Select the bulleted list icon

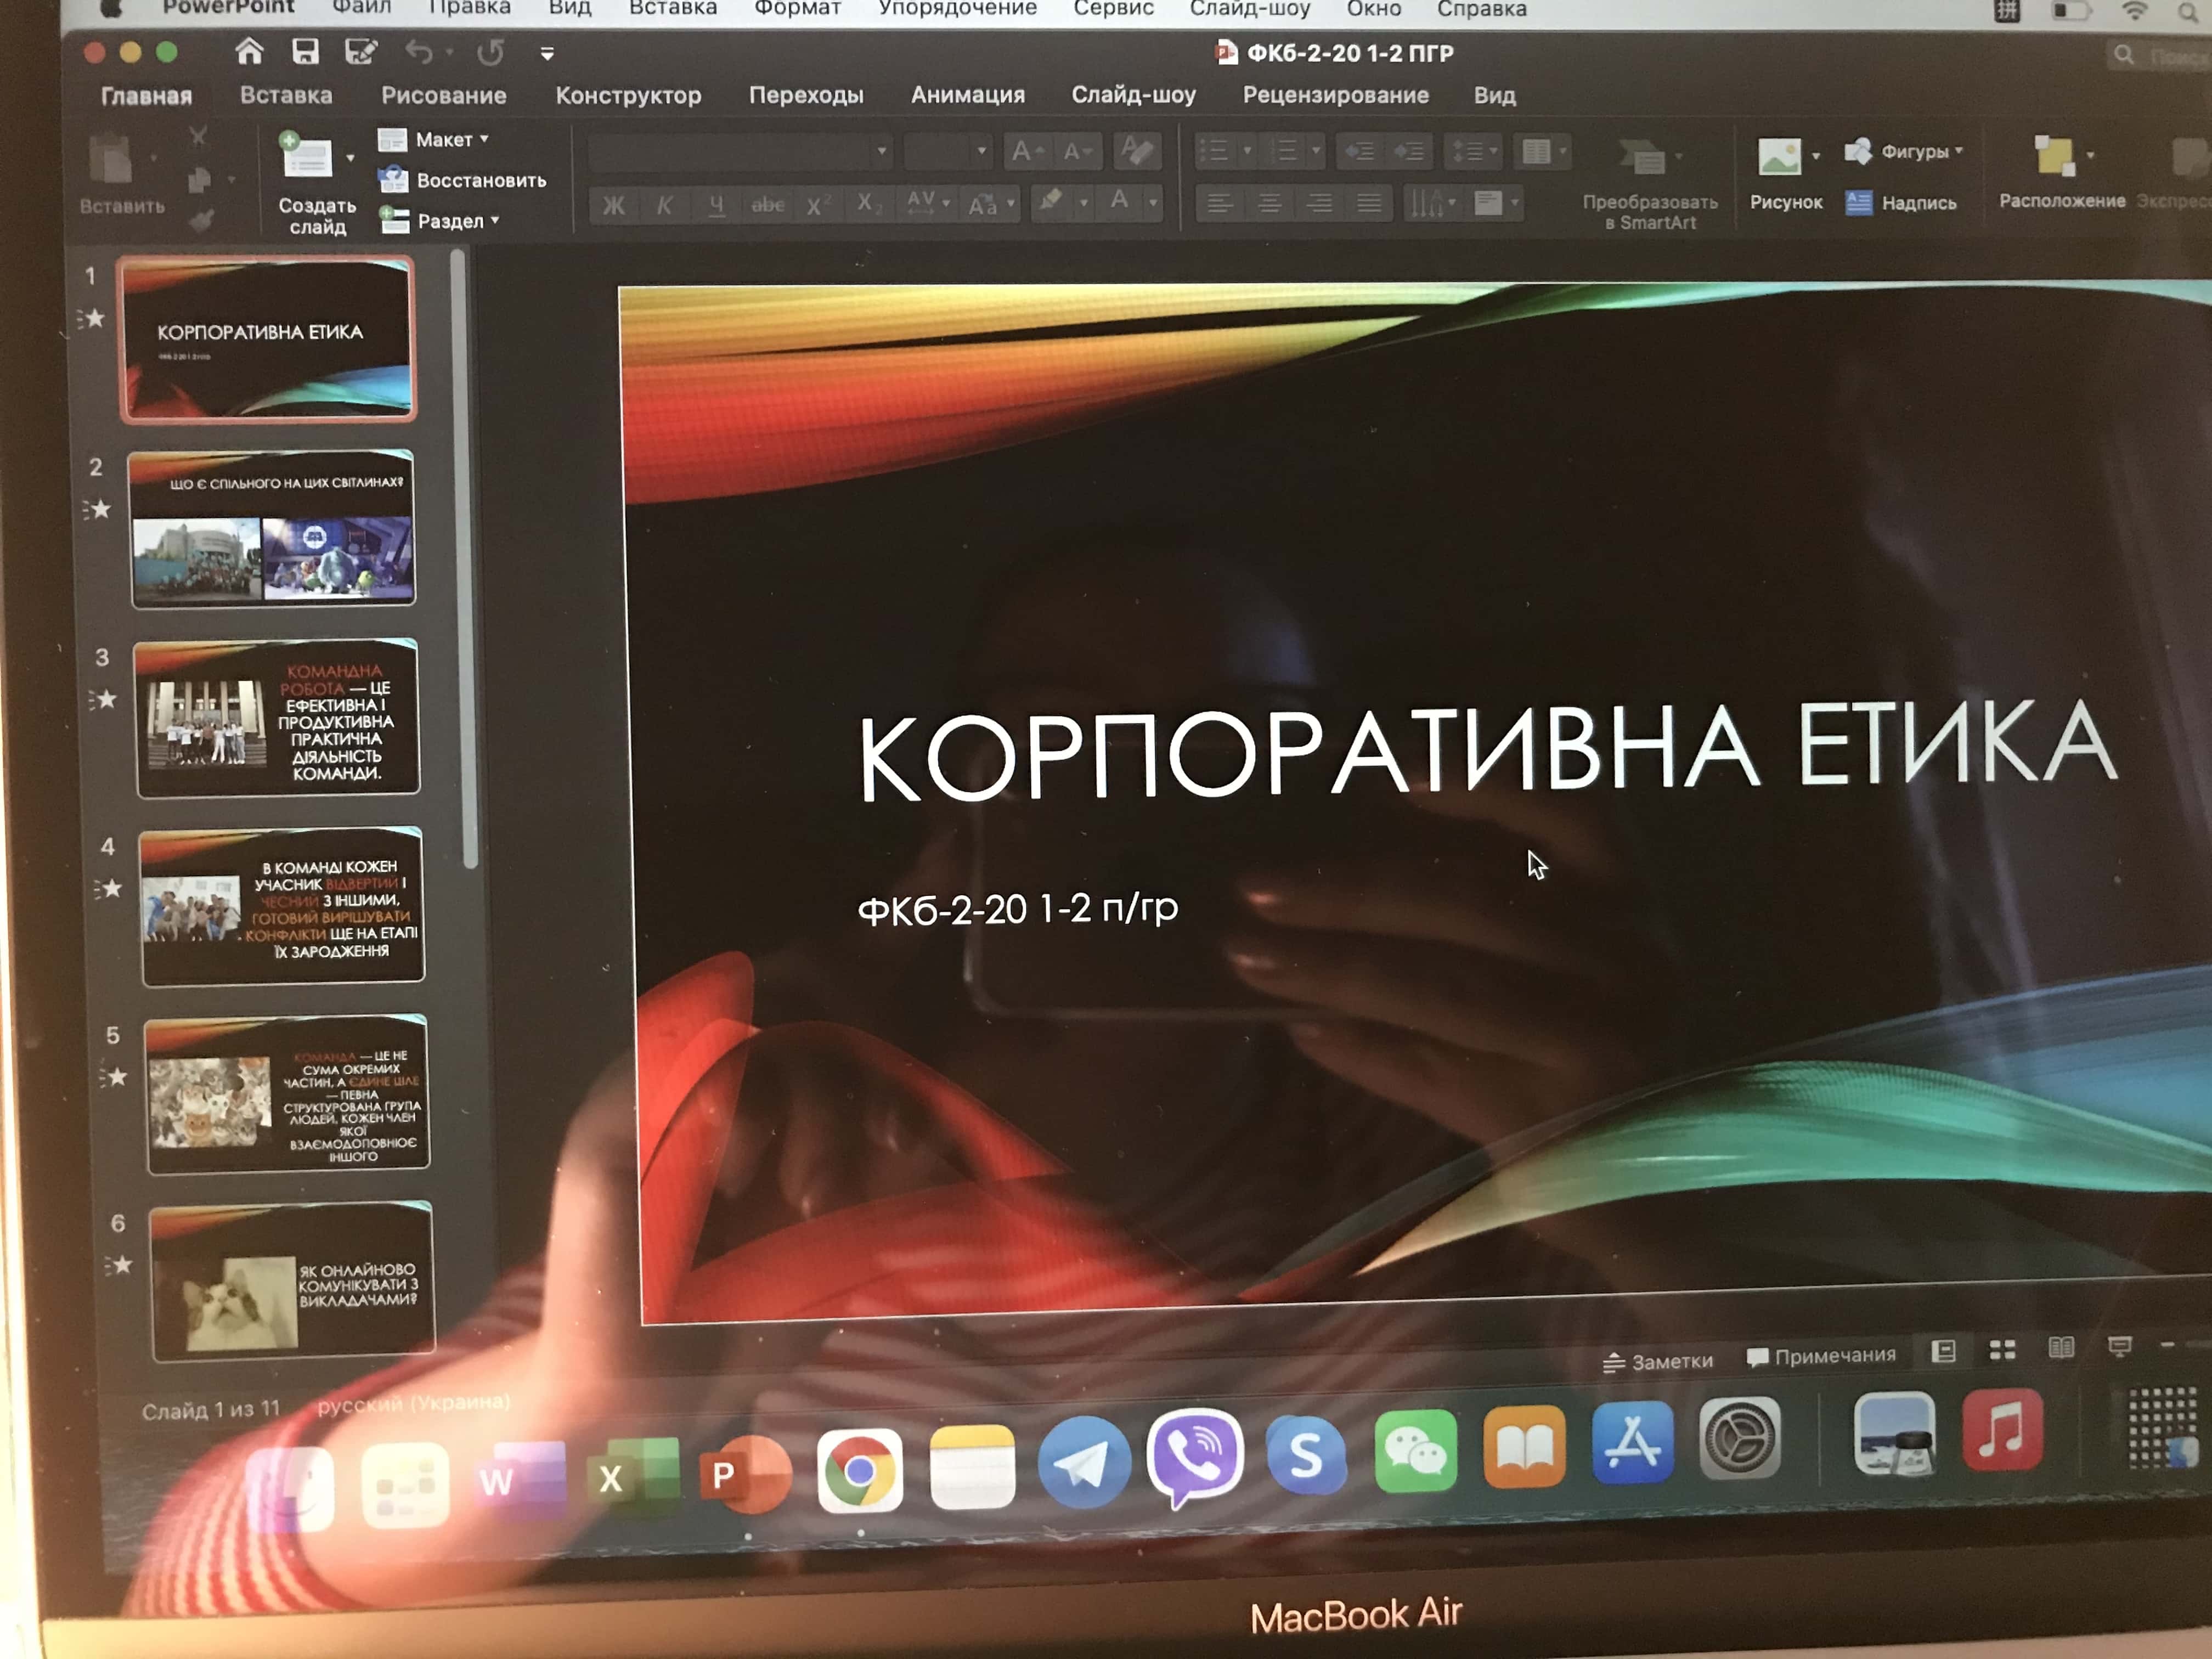point(1215,150)
